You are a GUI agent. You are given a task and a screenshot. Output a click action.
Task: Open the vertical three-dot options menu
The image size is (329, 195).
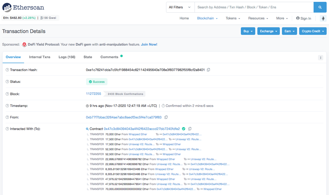(x=321, y=58)
